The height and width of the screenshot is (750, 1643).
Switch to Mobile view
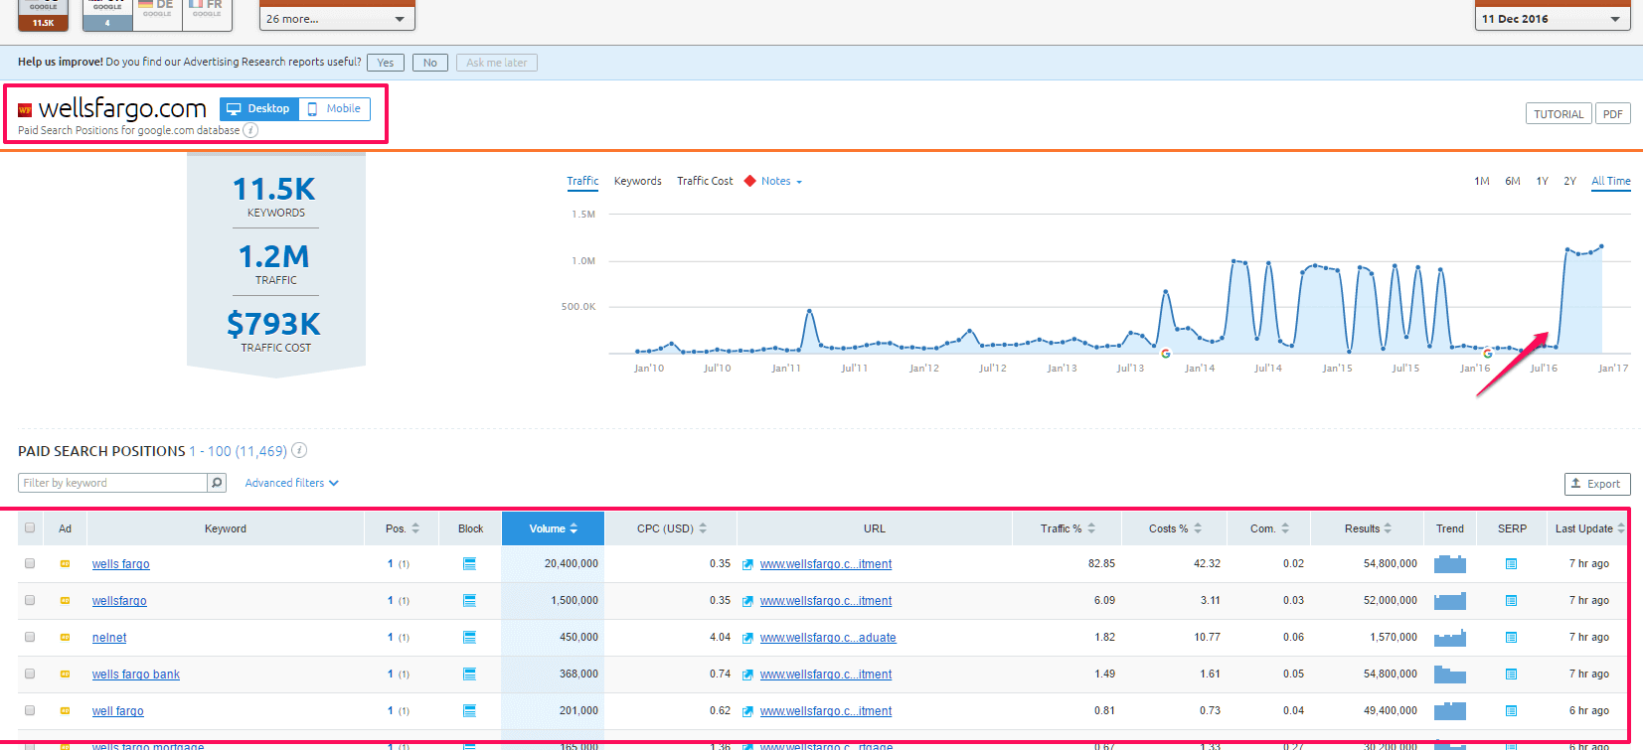[334, 109]
